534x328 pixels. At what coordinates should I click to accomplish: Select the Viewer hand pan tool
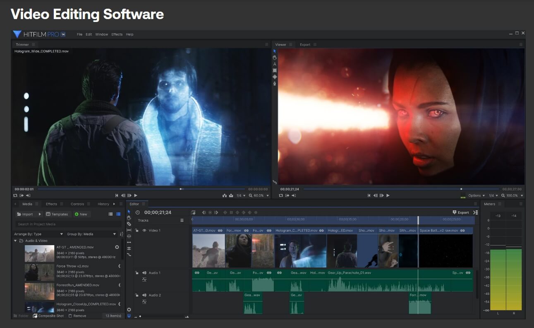coord(275,58)
